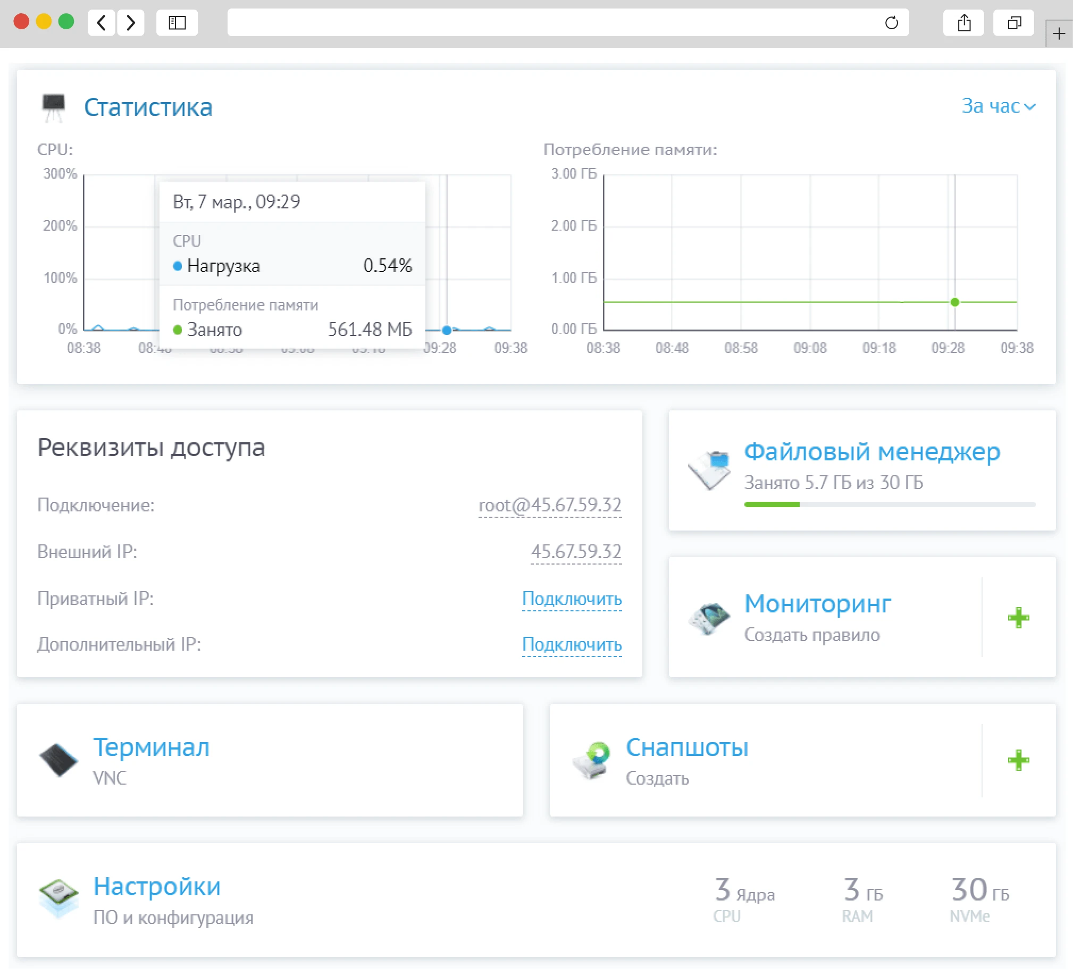Screen dimensions: 1073x976
Task: Click the green memory chart data point
Action: (955, 302)
